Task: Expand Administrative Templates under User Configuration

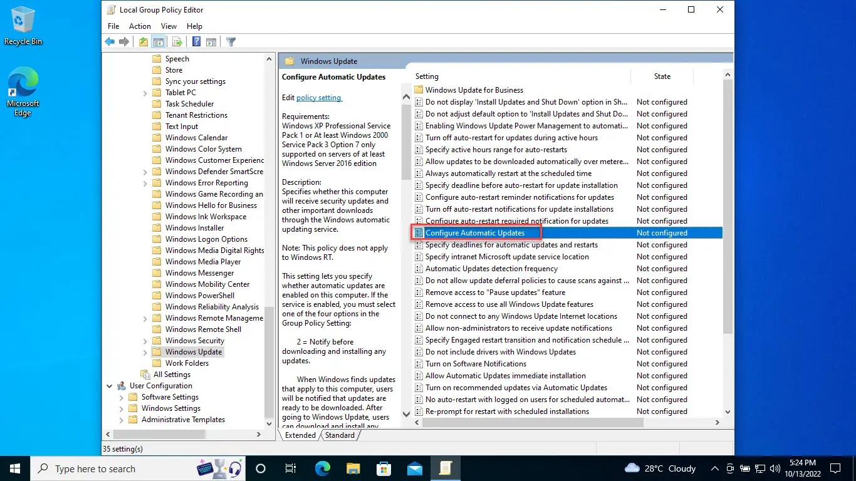Action: 122,420
